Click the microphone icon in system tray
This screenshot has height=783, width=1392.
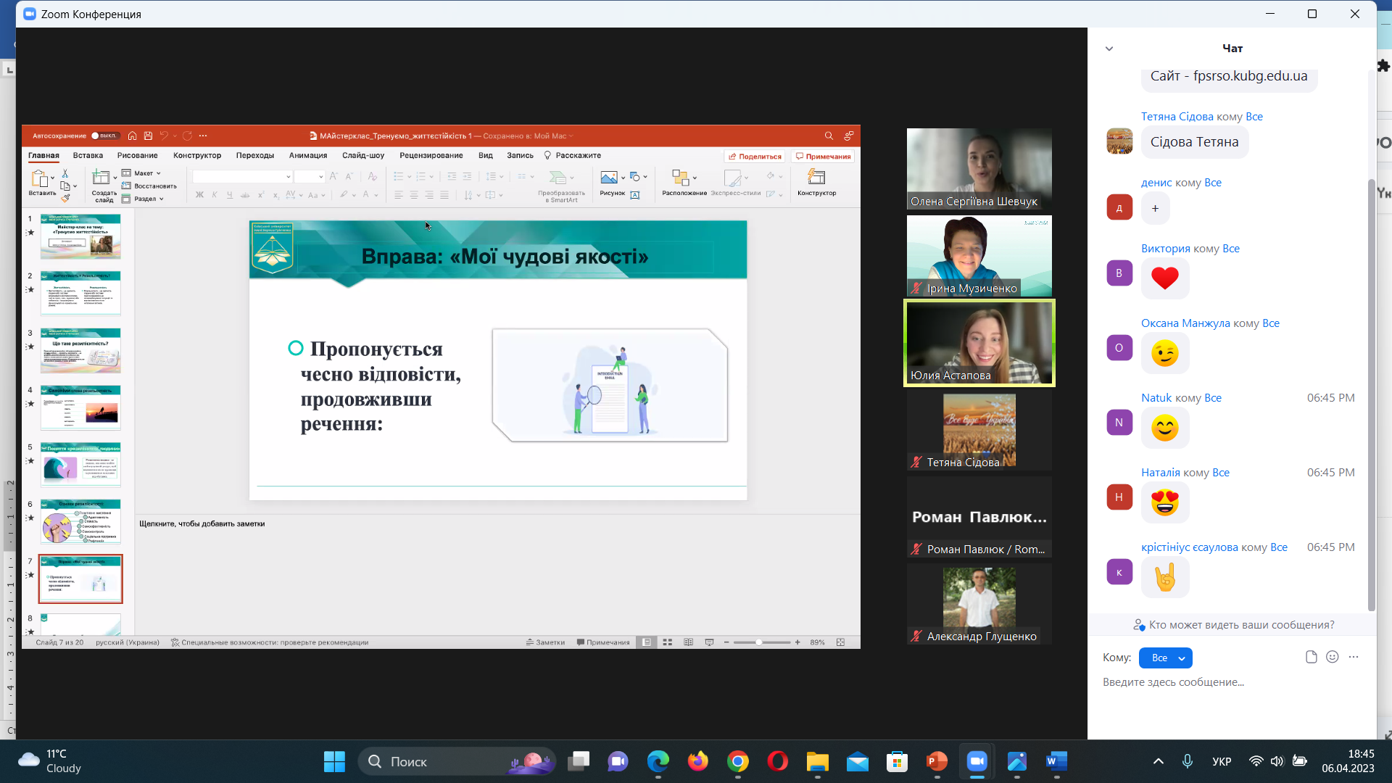click(x=1188, y=761)
